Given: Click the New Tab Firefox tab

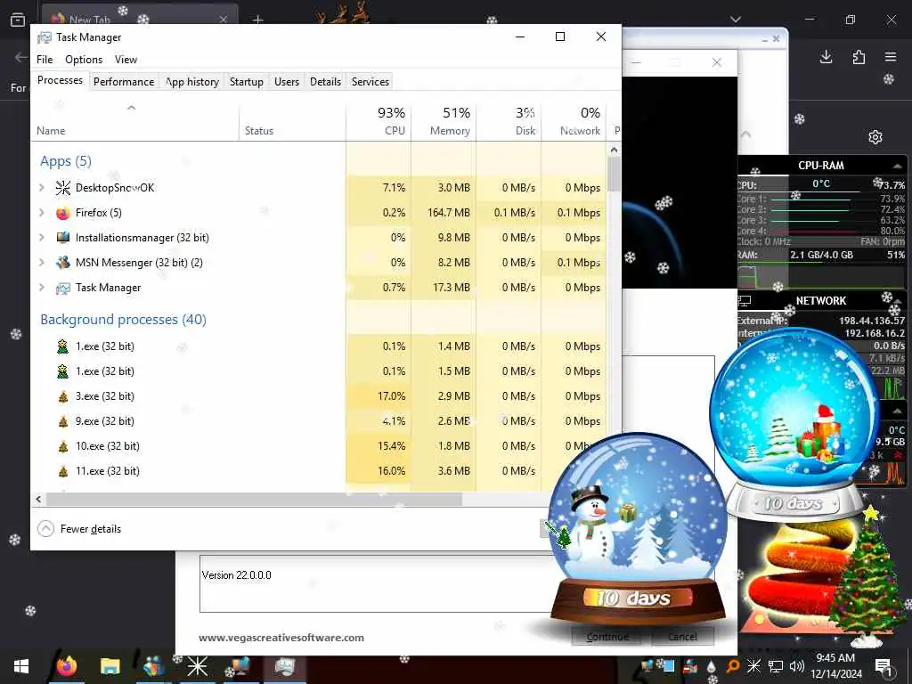Looking at the screenshot, I should click(140, 20).
